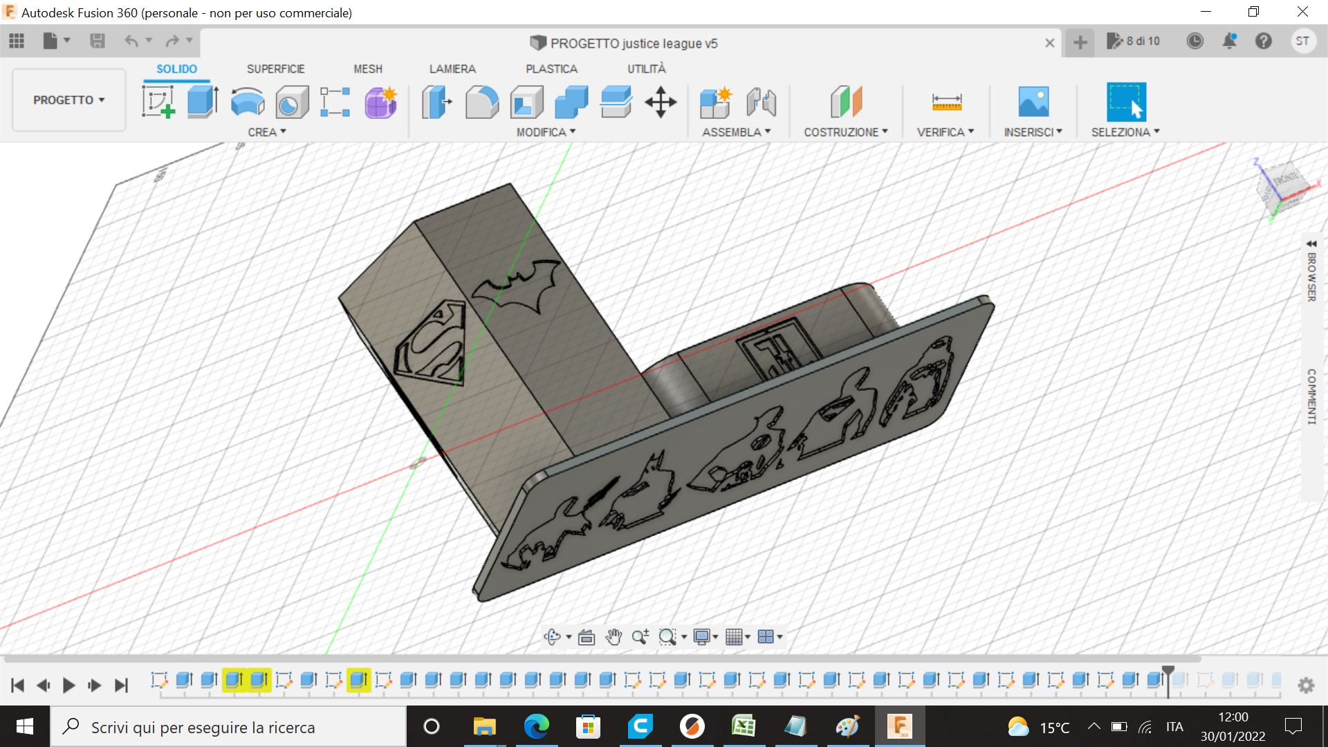Screen dimensions: 1328x747
Task: Select the New Component tool
Action: pos(716,102)
